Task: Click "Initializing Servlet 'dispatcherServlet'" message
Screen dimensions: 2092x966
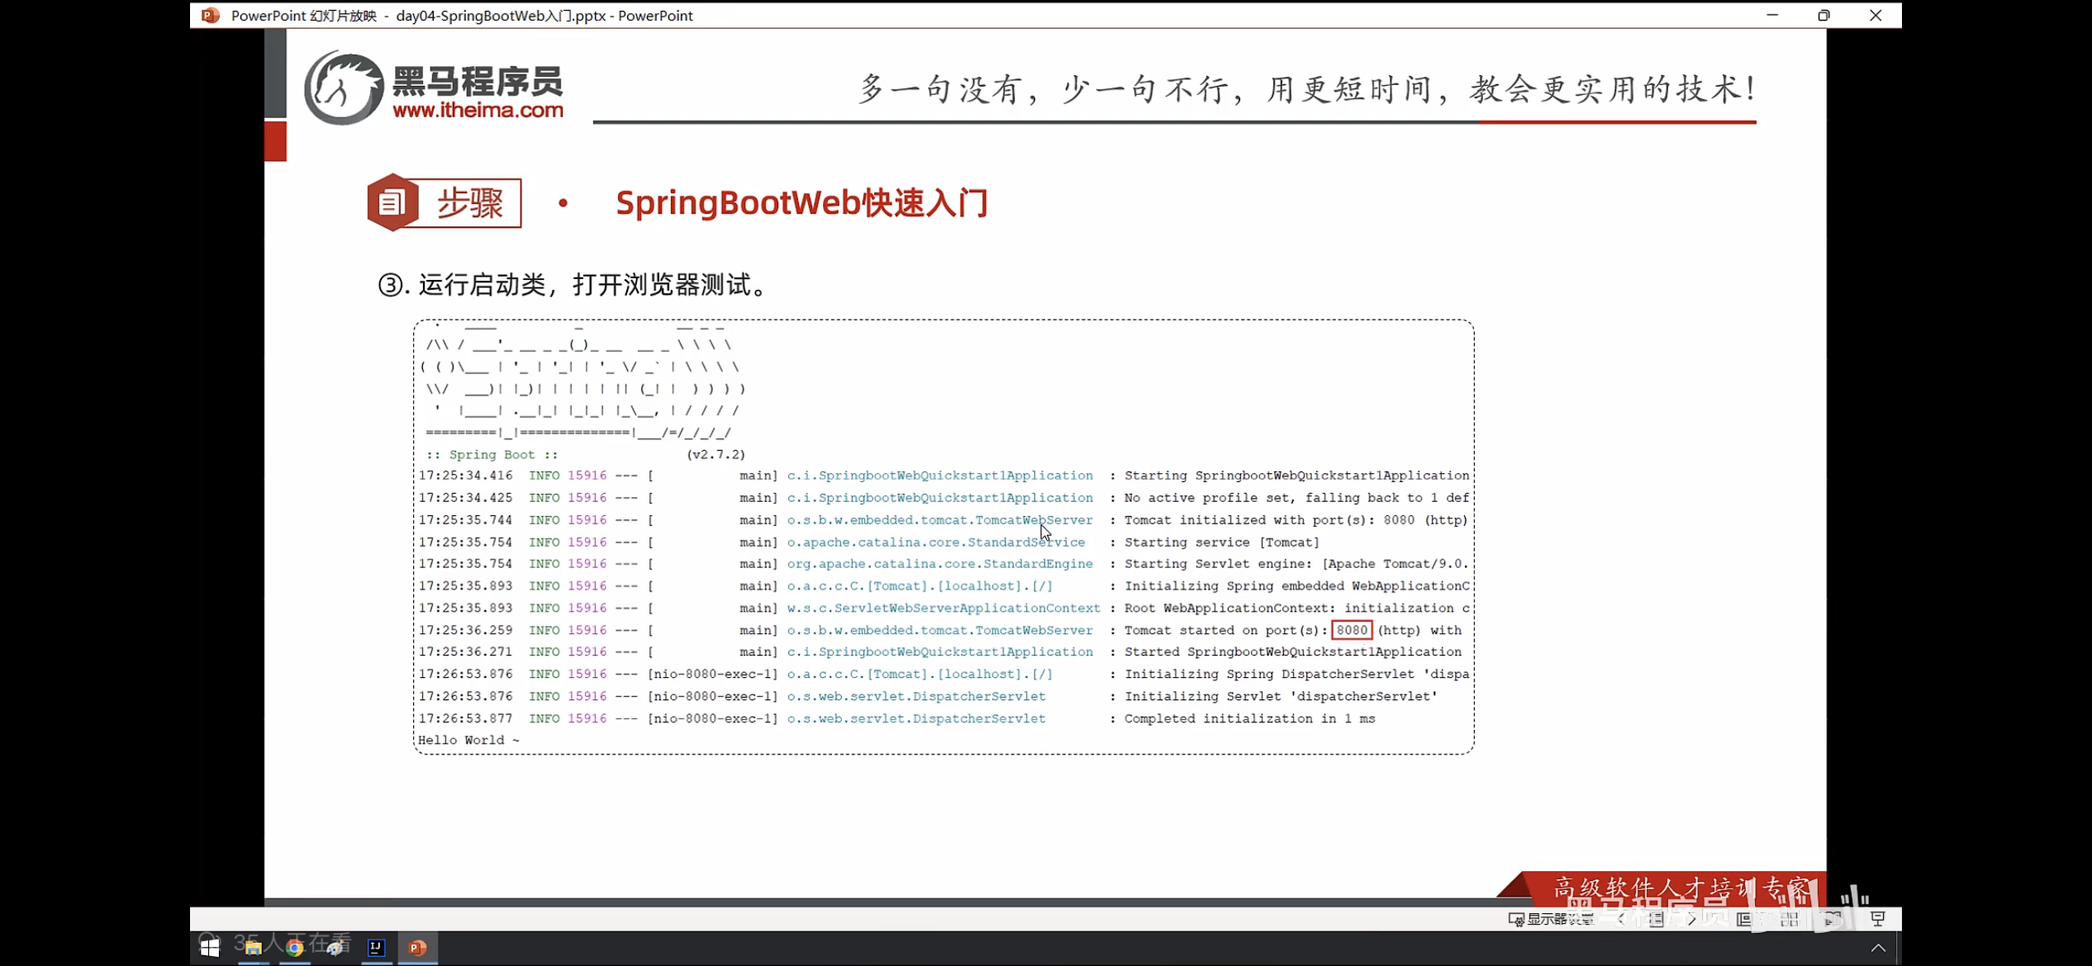Action: 1281,697
